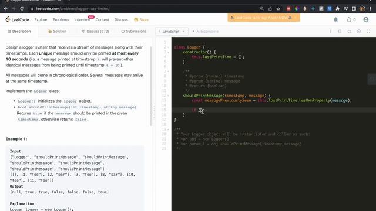Reload the LeetCode page
Image resolution: width=376 pixels, height=211 pixels.
(22, 9)
